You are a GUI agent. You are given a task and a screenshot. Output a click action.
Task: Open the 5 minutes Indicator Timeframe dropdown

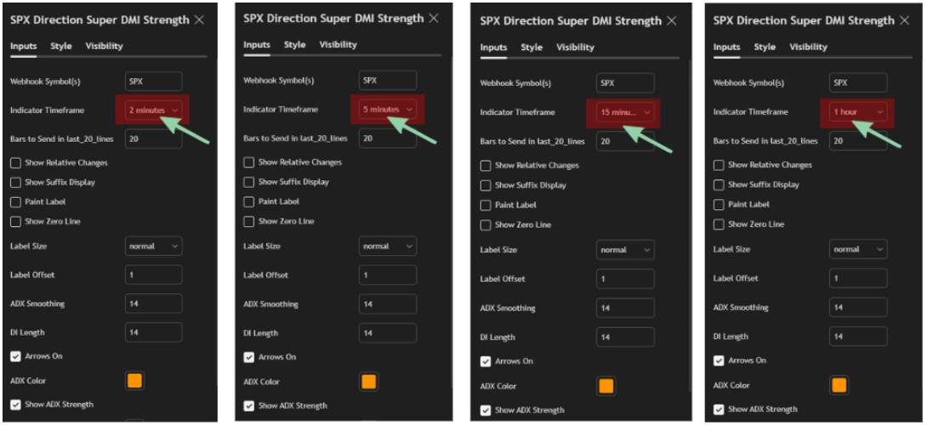tap(387, 110)
